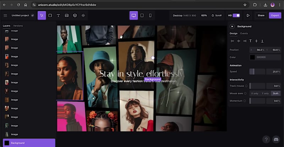Click the Track mouse info icon
Image resolution: width=284 pixels, height=147 pixels.
pos(246,86)
